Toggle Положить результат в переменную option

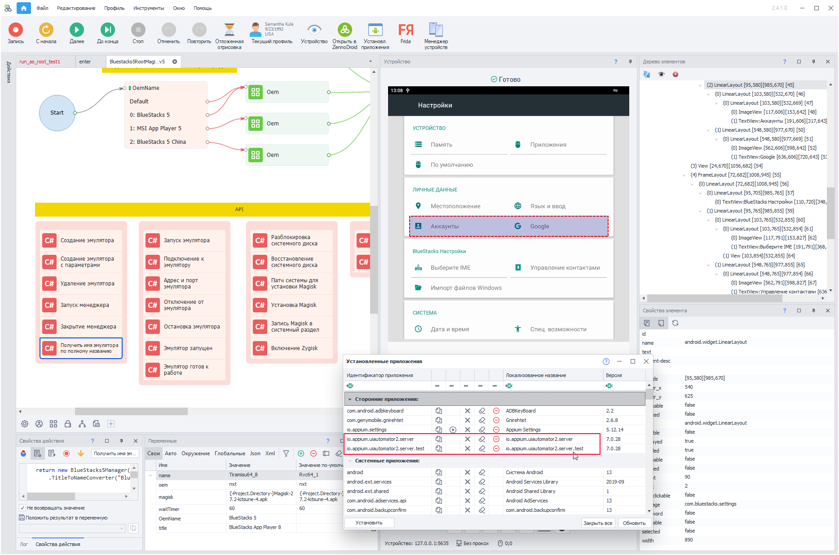pyautogui.click(x=22, y=518)
